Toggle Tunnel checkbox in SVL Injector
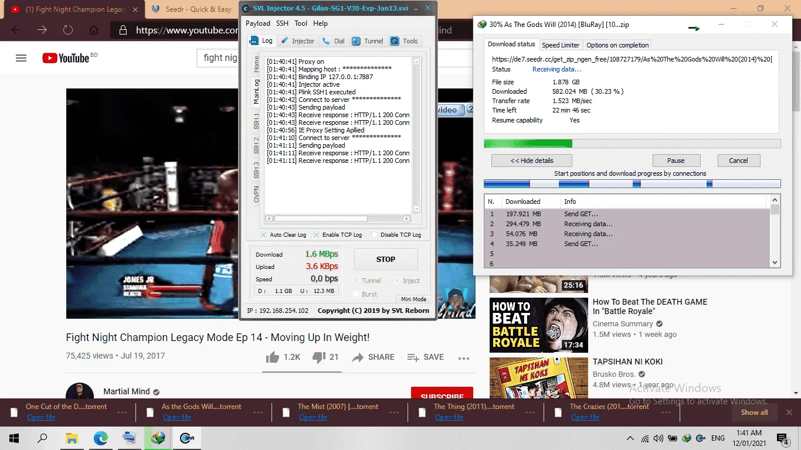801x450 pixels. [x=356, y=281]
